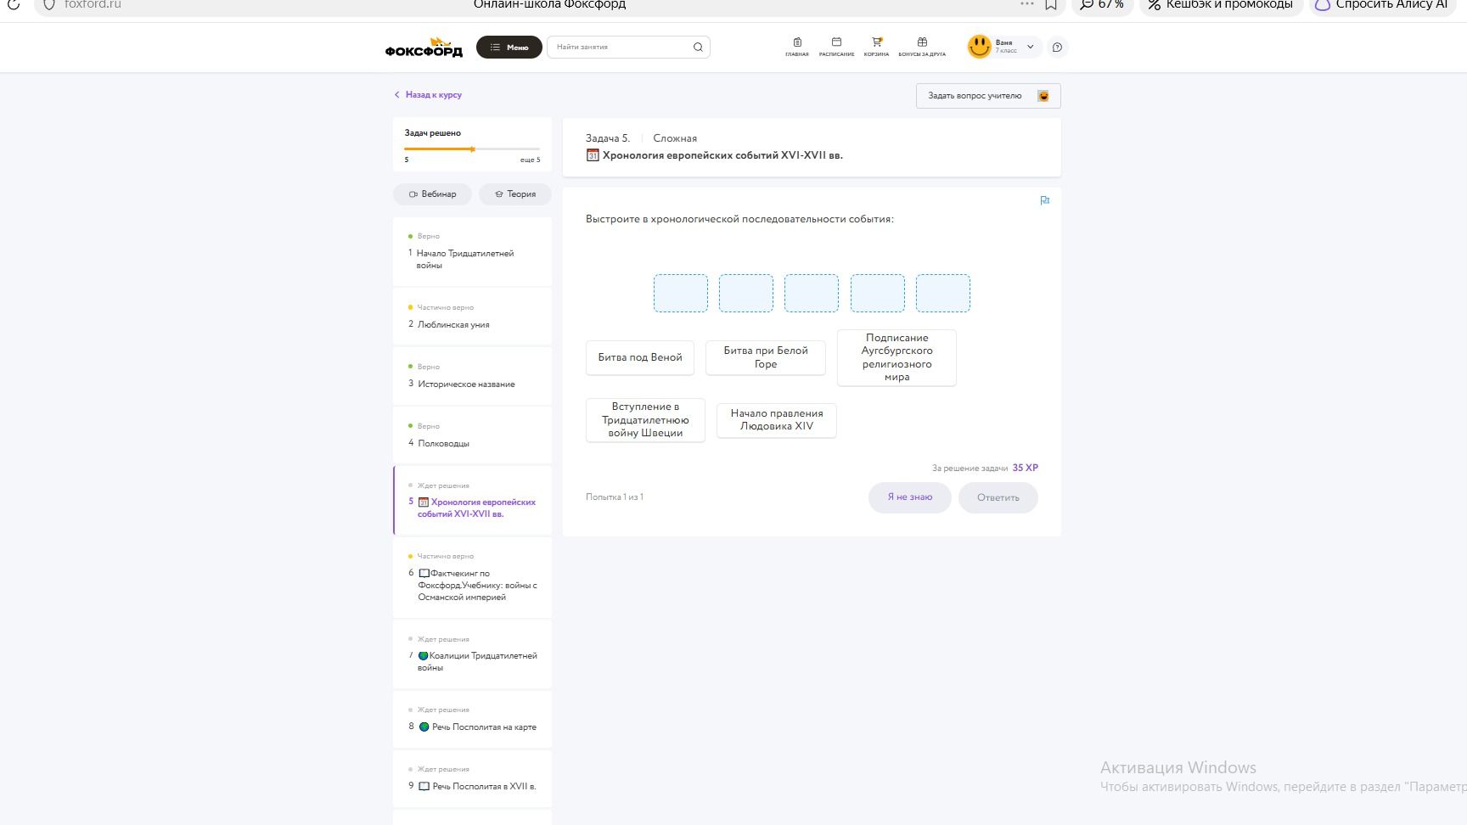
Task: Select task 8 Речь Посполитая на карте
Action: 472,719
